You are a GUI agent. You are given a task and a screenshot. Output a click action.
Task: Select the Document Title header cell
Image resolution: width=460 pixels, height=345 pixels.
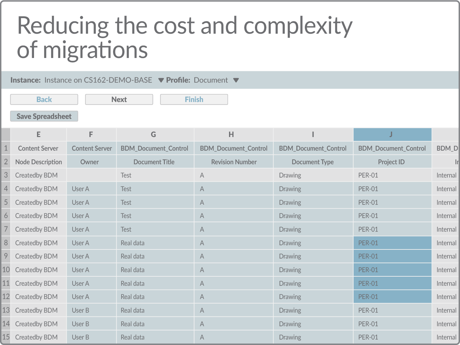pyautogui.click(x=155, y=162)
